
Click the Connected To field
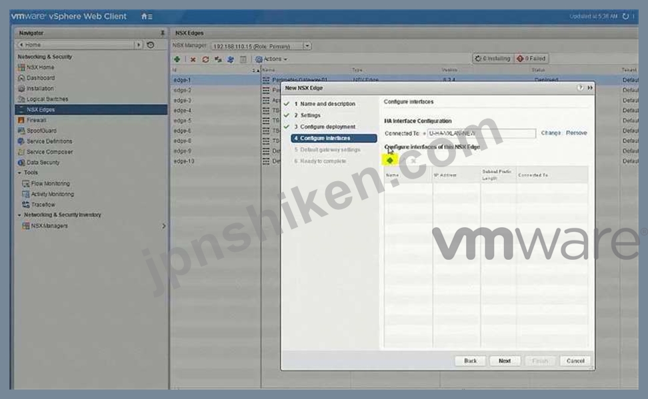[481, 133]
